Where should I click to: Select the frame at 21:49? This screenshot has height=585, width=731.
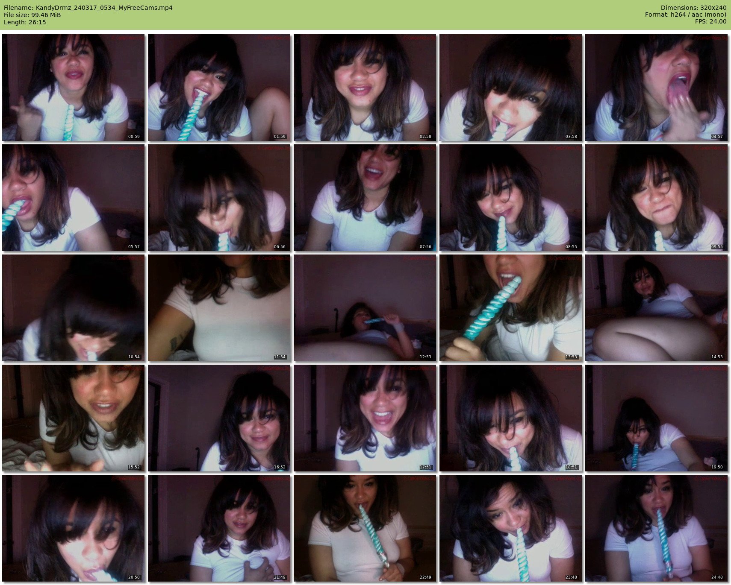[x=219, y=528]
